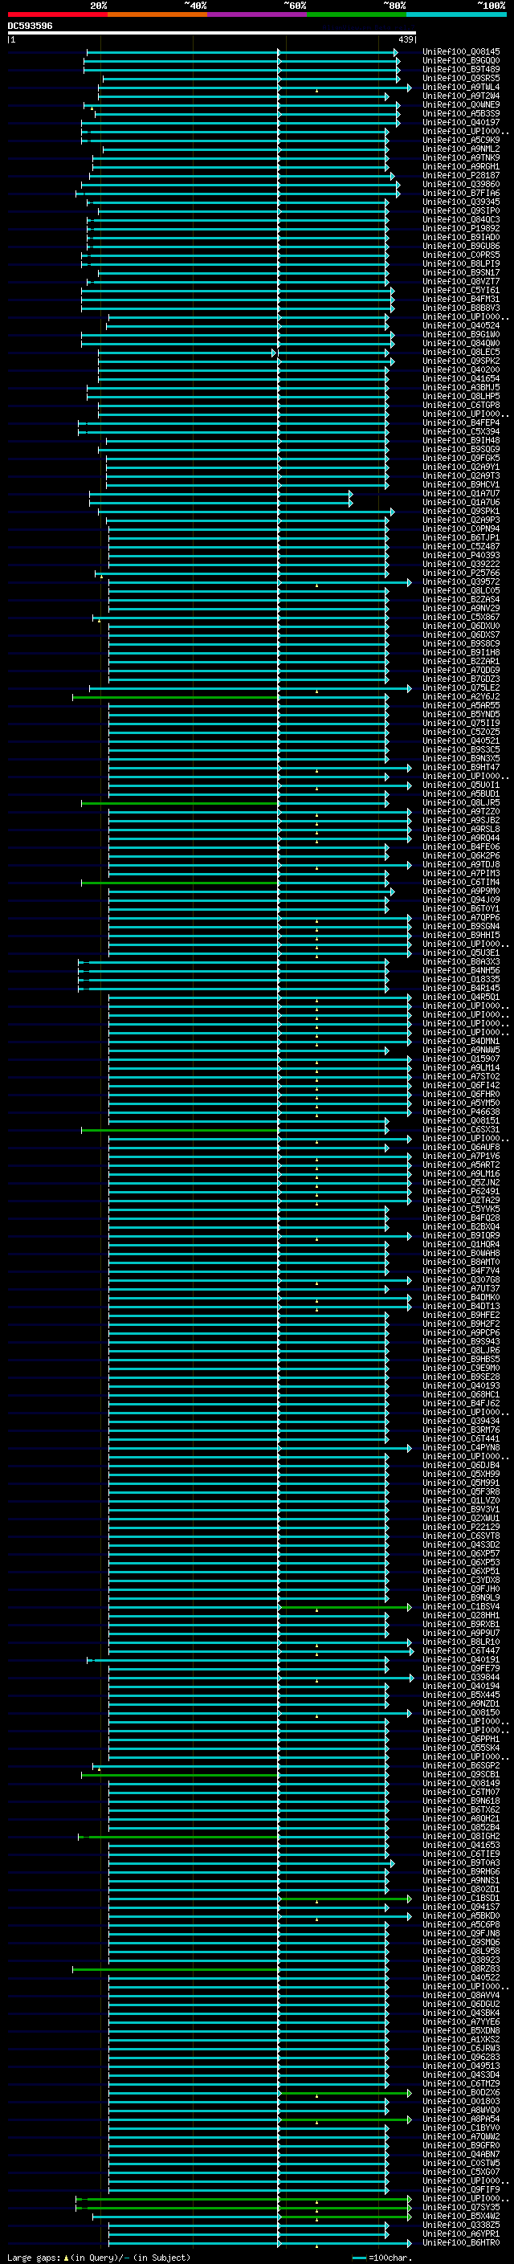Click the short alignment bar for UniRef100_Q1A7U7
The image size is (514, 2264).
221,494
